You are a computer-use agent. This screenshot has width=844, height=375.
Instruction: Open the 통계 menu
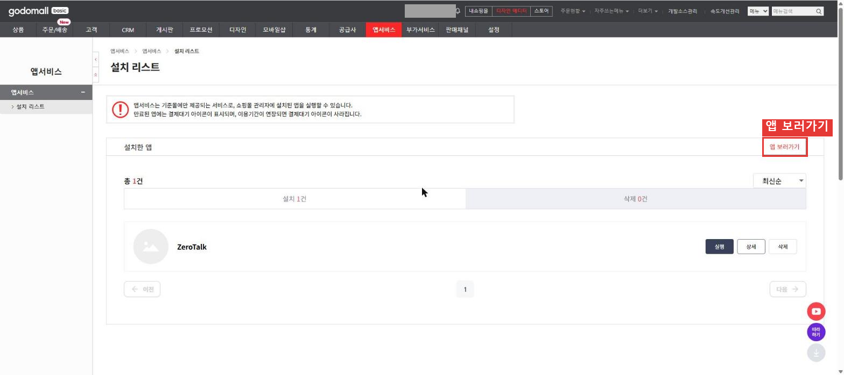pos(311,30)
